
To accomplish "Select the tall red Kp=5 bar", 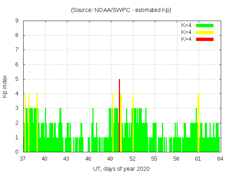I will (119, 115).
